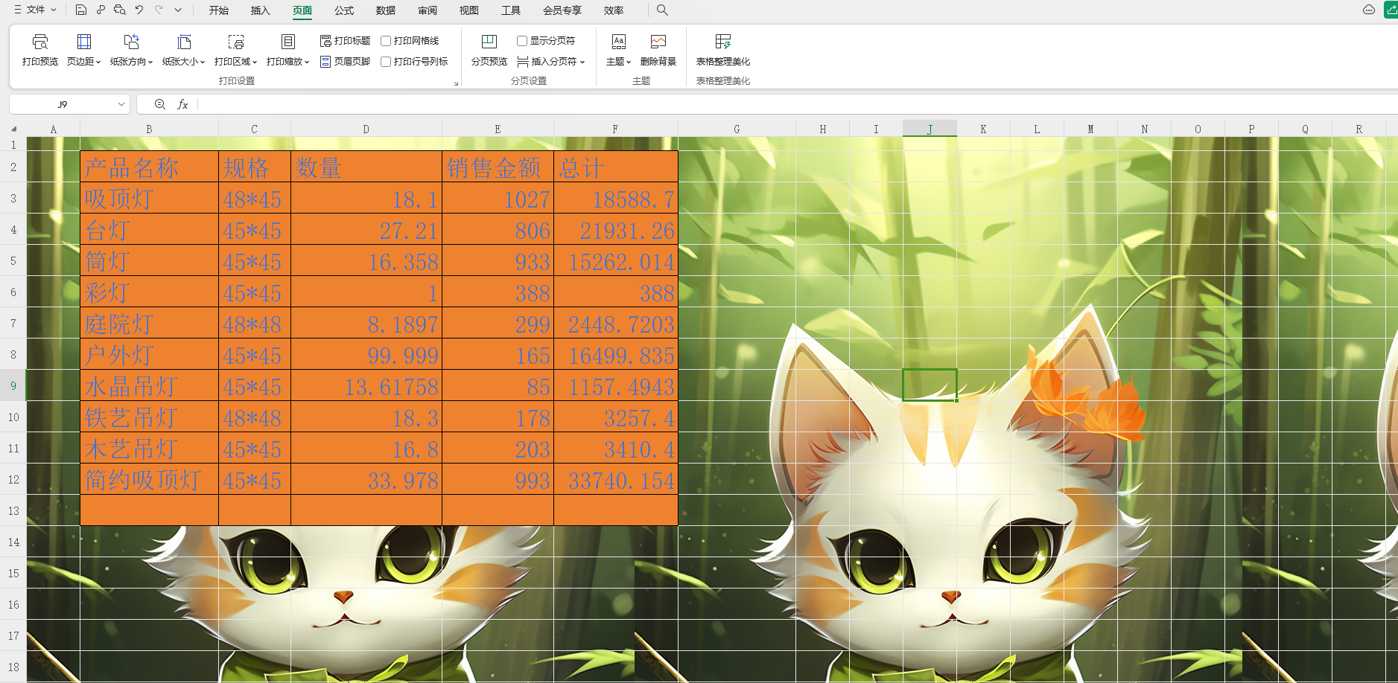Select cell with total 33740.154
The height and width of the screenshot is (683, 1398).
(x=615, y=480)
